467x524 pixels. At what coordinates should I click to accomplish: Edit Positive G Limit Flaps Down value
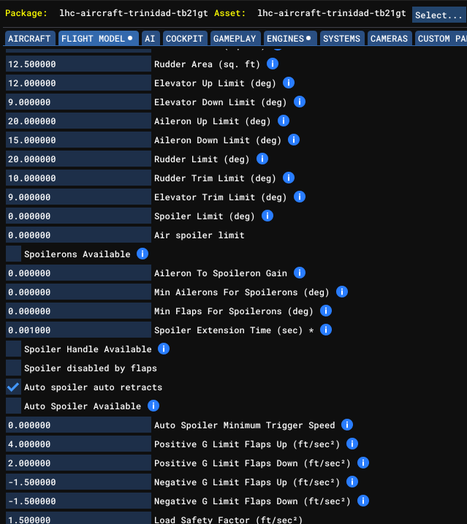[x=78, y=463]
